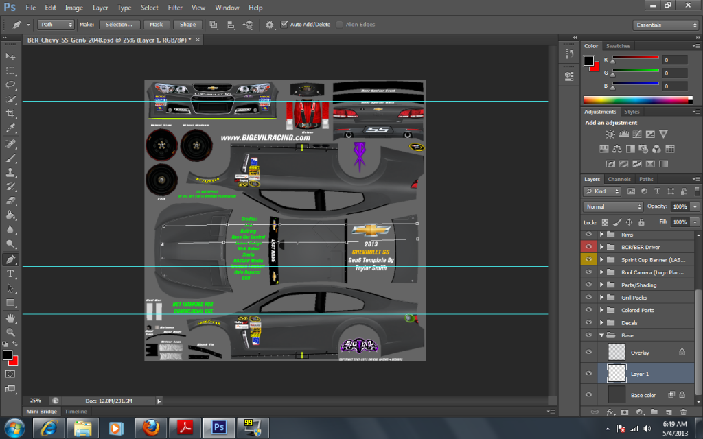Toggle visibility of Base color layer

tap(588, 394)
